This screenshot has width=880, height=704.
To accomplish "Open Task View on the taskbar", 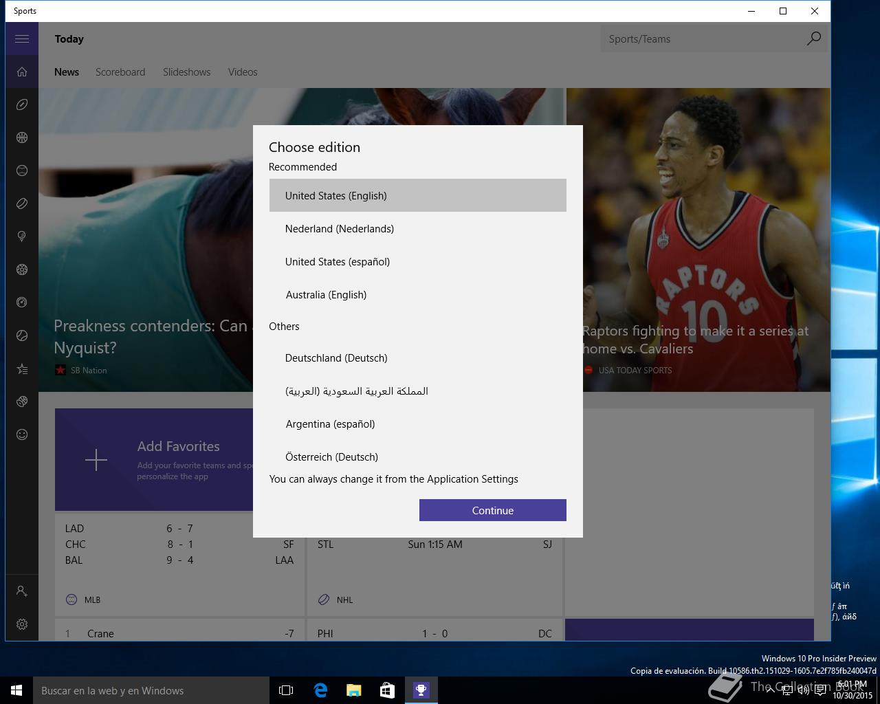I will 286,690.
